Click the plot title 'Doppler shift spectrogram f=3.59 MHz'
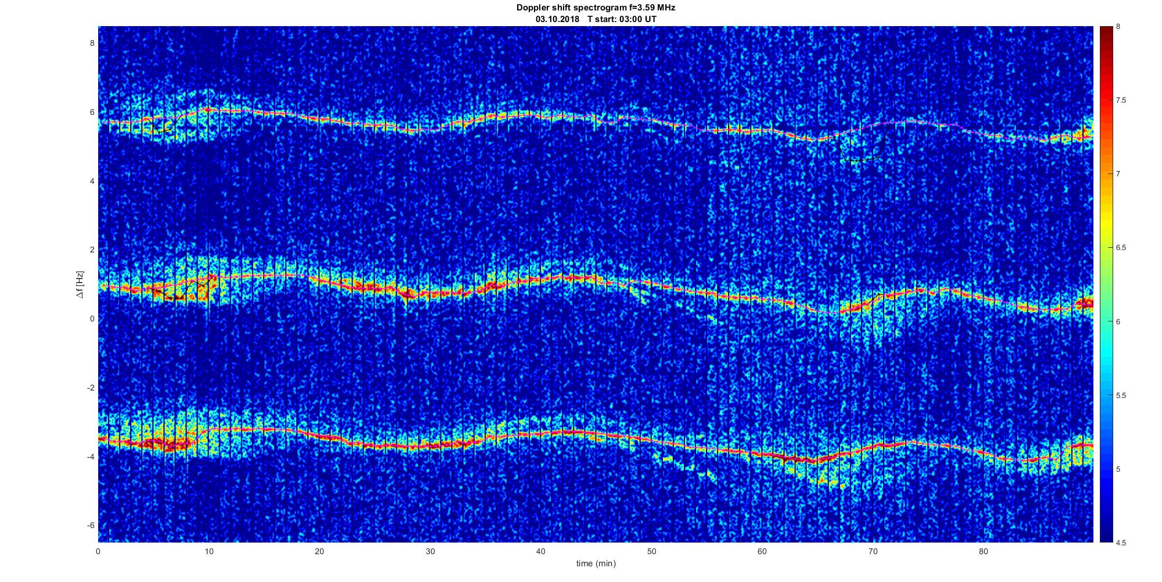The width and height of the screenshot is (1162, 582). 596,8
